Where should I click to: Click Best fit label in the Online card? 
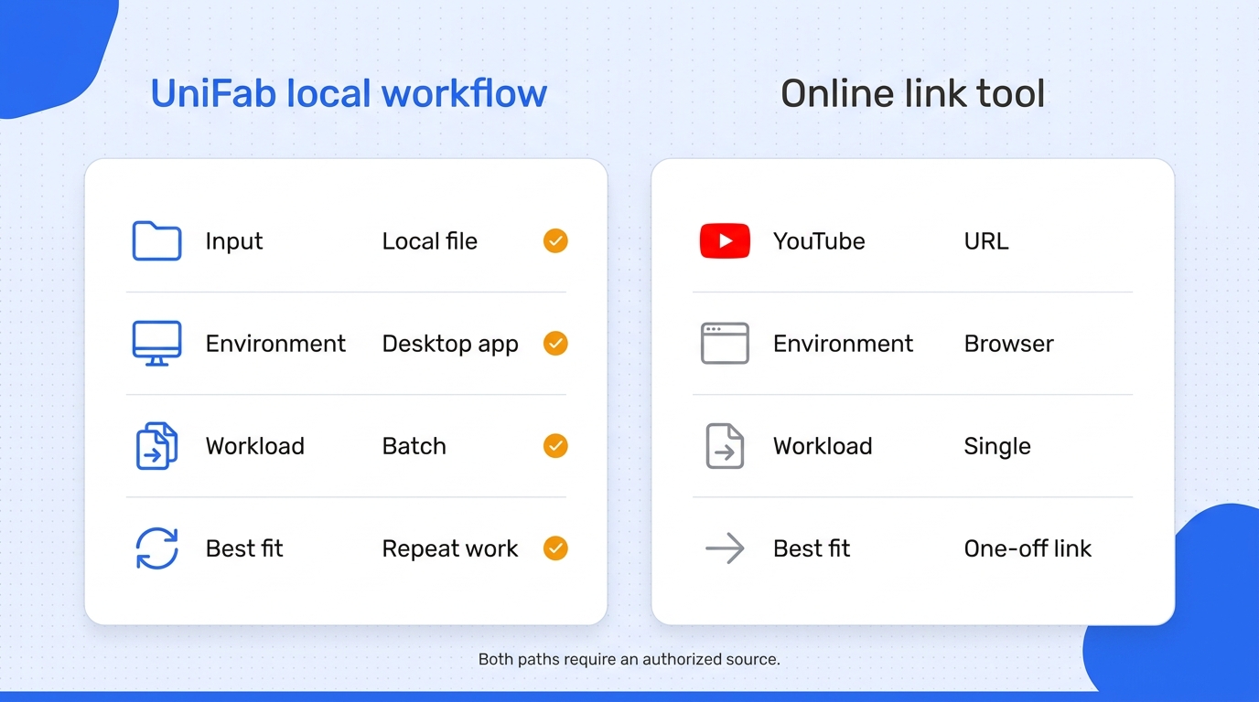click(x=812, y=548)
